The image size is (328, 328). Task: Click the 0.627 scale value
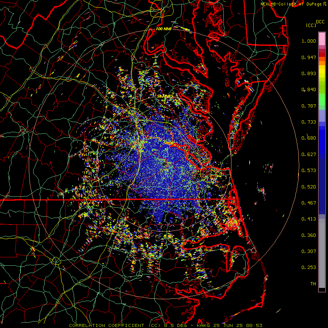coord(309,155)
